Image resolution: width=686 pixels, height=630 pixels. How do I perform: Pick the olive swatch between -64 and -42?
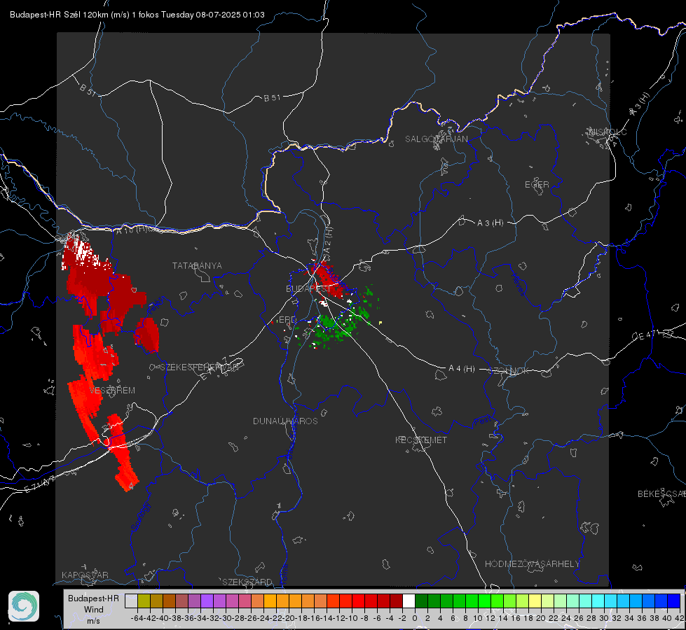144,601
